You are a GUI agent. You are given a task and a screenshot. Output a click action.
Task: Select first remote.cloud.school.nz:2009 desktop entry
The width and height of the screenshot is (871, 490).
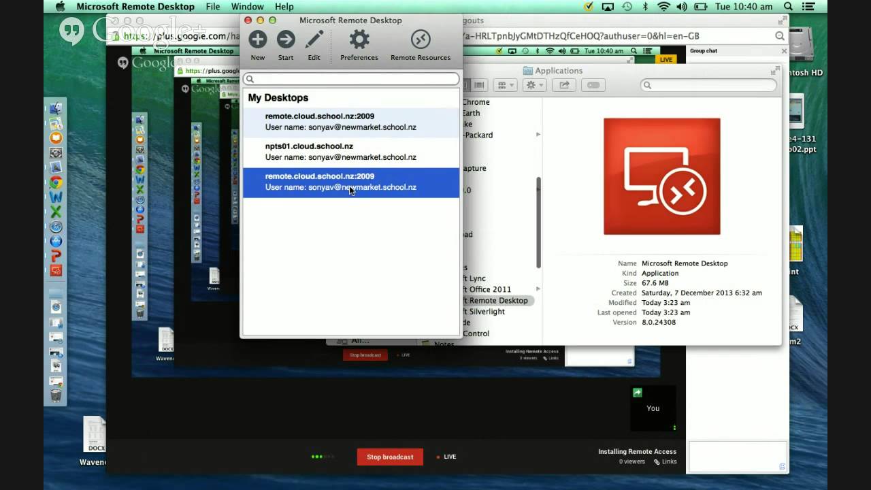point(351,122)
